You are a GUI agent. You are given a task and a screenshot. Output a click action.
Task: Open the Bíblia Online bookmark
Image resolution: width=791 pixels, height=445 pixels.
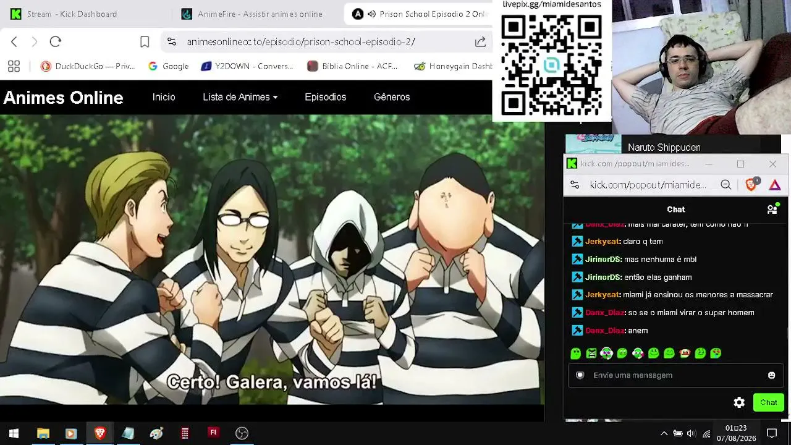[352, 66]
